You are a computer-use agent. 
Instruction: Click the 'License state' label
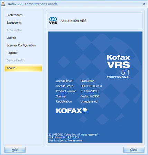pos(64,86)
